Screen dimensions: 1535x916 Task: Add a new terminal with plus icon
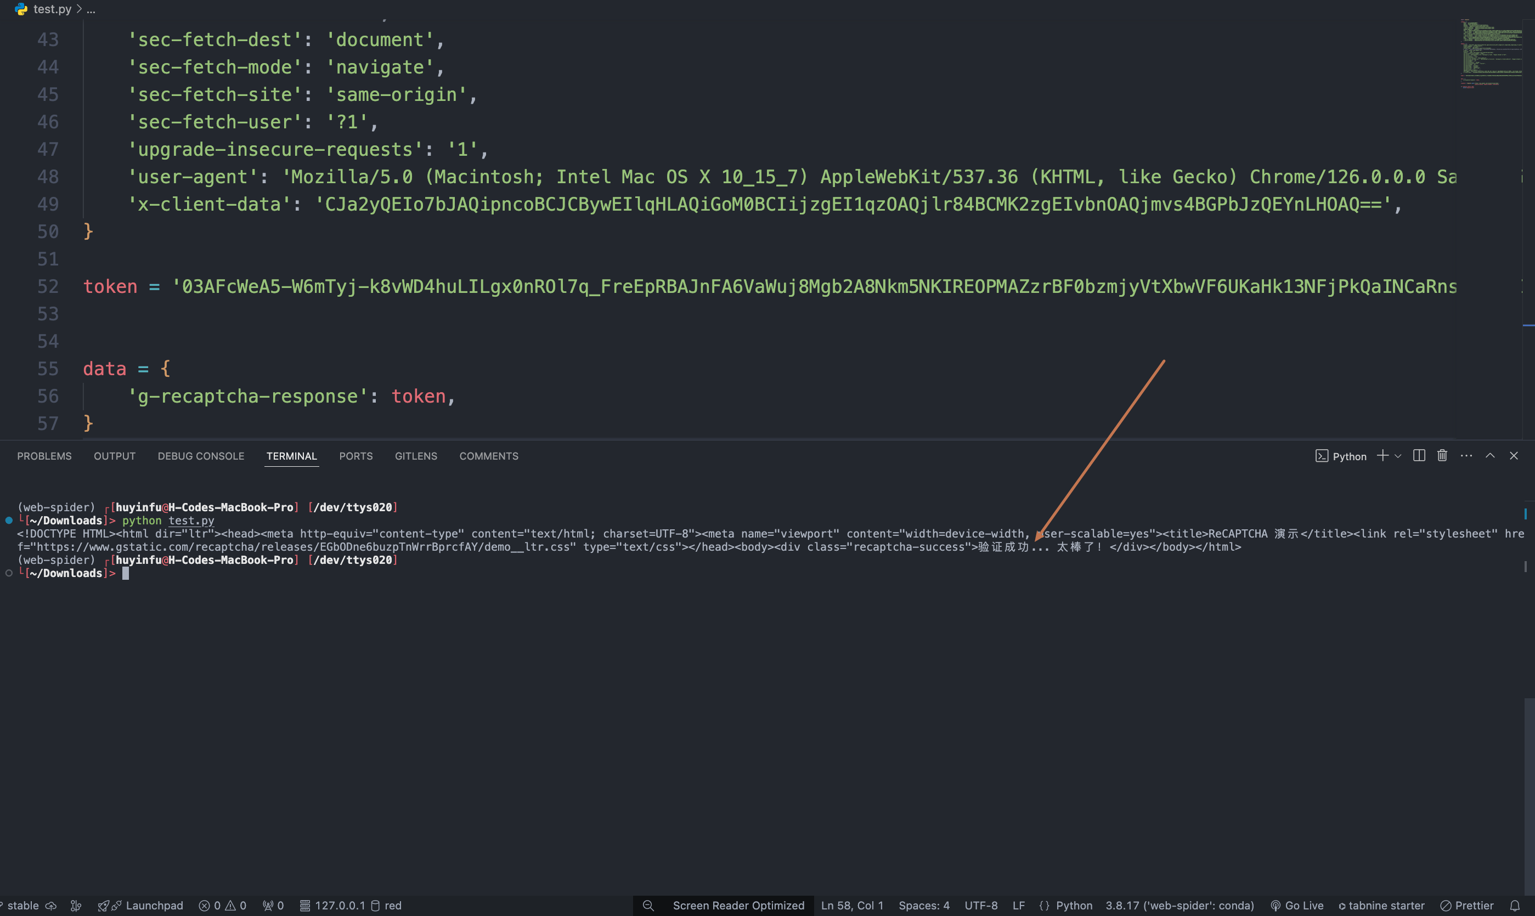(1382, 455)
